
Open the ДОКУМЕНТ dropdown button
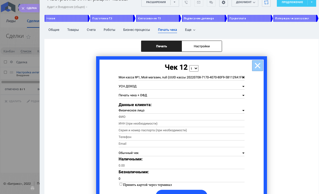pos(245,3)
